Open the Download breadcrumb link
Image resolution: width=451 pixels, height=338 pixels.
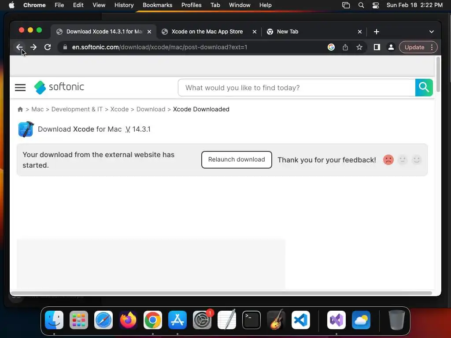151,109
